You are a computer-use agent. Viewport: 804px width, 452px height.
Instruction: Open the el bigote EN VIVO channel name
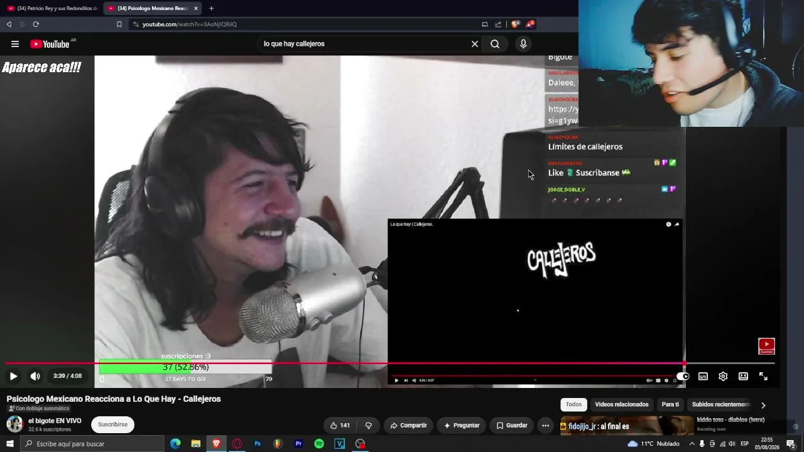pyautogui.click(x=55, y=421)
